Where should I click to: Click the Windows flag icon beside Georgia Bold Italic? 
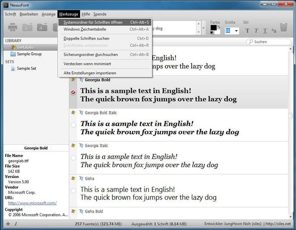[73, 113]
